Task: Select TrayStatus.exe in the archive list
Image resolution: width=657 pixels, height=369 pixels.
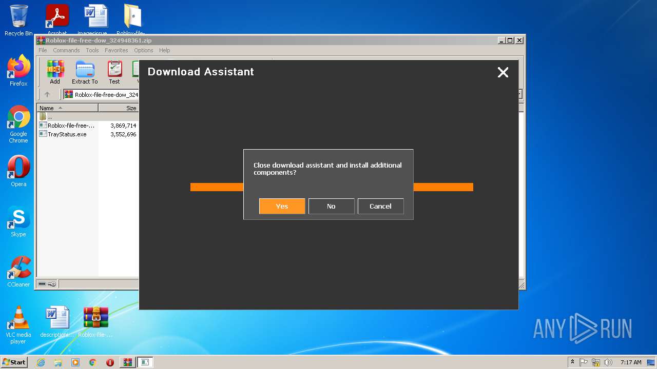Action: point(63,134)
